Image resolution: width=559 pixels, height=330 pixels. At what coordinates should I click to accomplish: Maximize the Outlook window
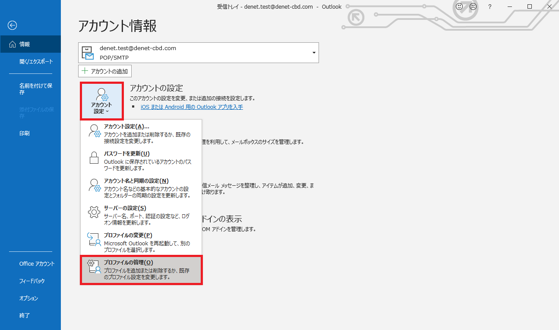[530, 6]
